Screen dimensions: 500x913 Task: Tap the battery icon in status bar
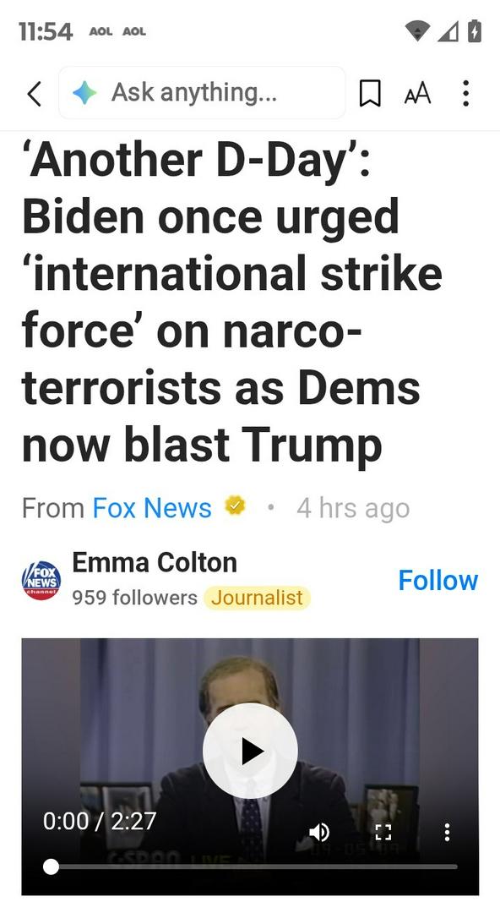(x=475, y=31)
